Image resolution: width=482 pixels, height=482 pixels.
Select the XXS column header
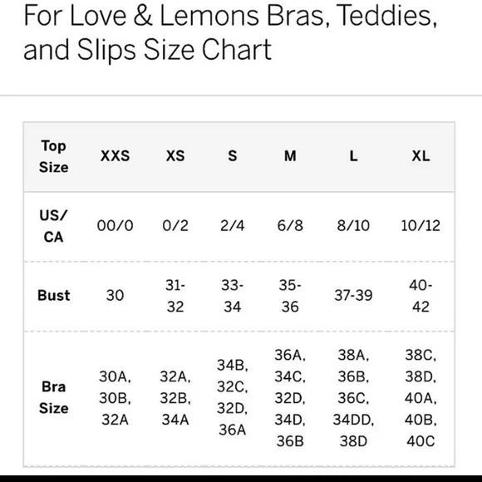(115, 156)
